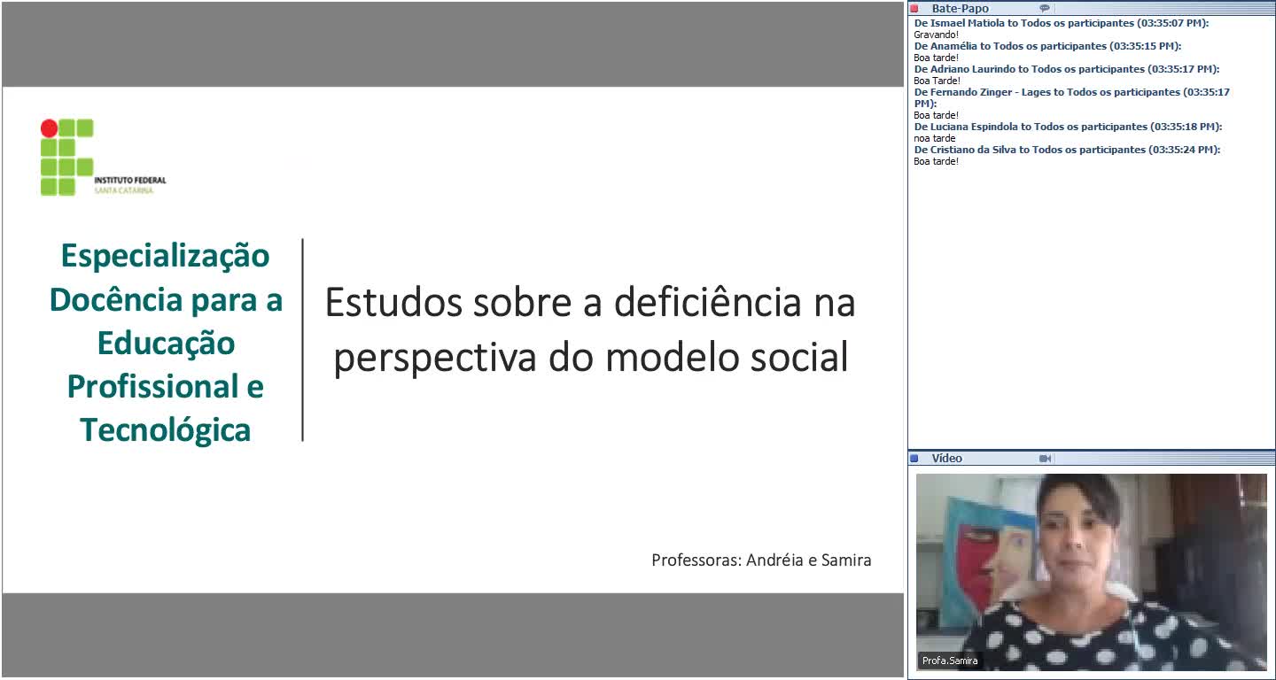Click the 'Boa Tarde!' reply from Adriano Laurindo
The width and height of the screenshot is (1276, 680).
click(937, 81)
